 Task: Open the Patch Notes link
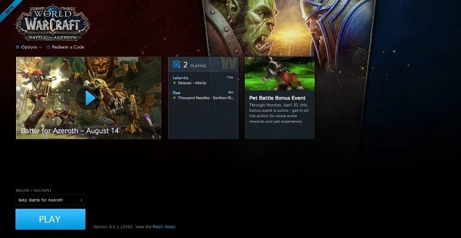[x=164, y=227]
